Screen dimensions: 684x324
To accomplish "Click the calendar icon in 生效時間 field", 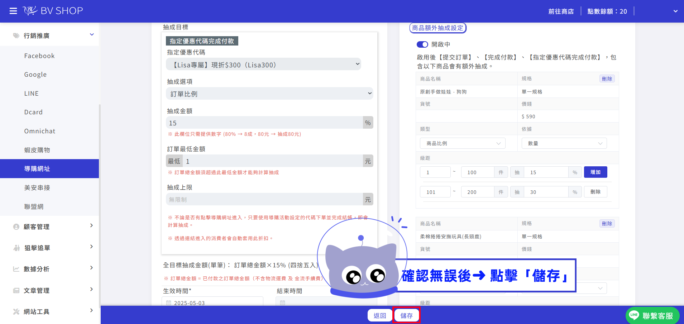I will coord(168,303).
